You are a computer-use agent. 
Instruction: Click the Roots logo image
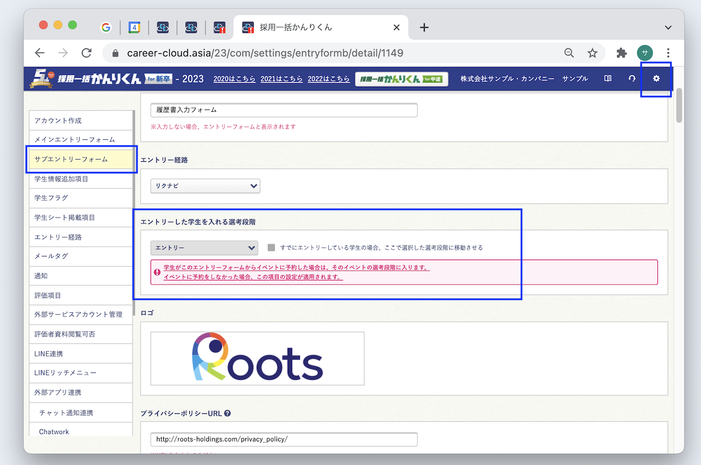[x=257, y=358]
